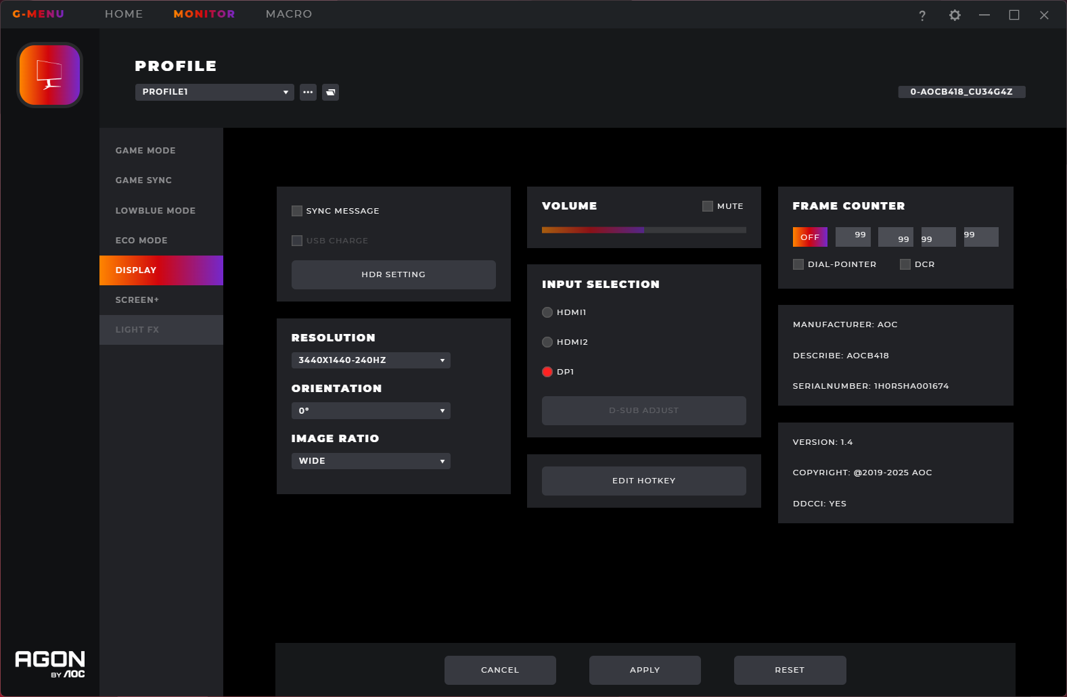Check the Mute box for volume
This screenshot has width=1067, height=697.
pyautogui.click(x=708, y=206)
